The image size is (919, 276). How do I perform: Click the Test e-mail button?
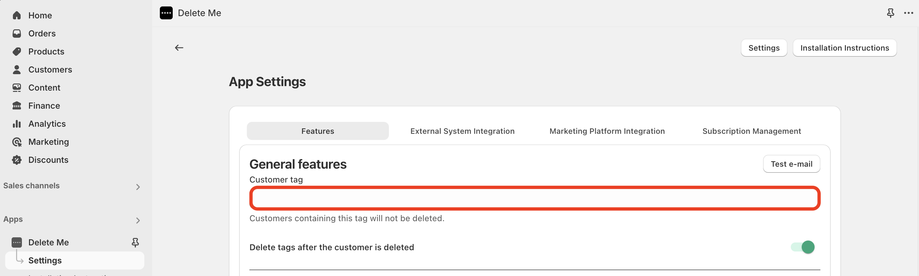791,164
